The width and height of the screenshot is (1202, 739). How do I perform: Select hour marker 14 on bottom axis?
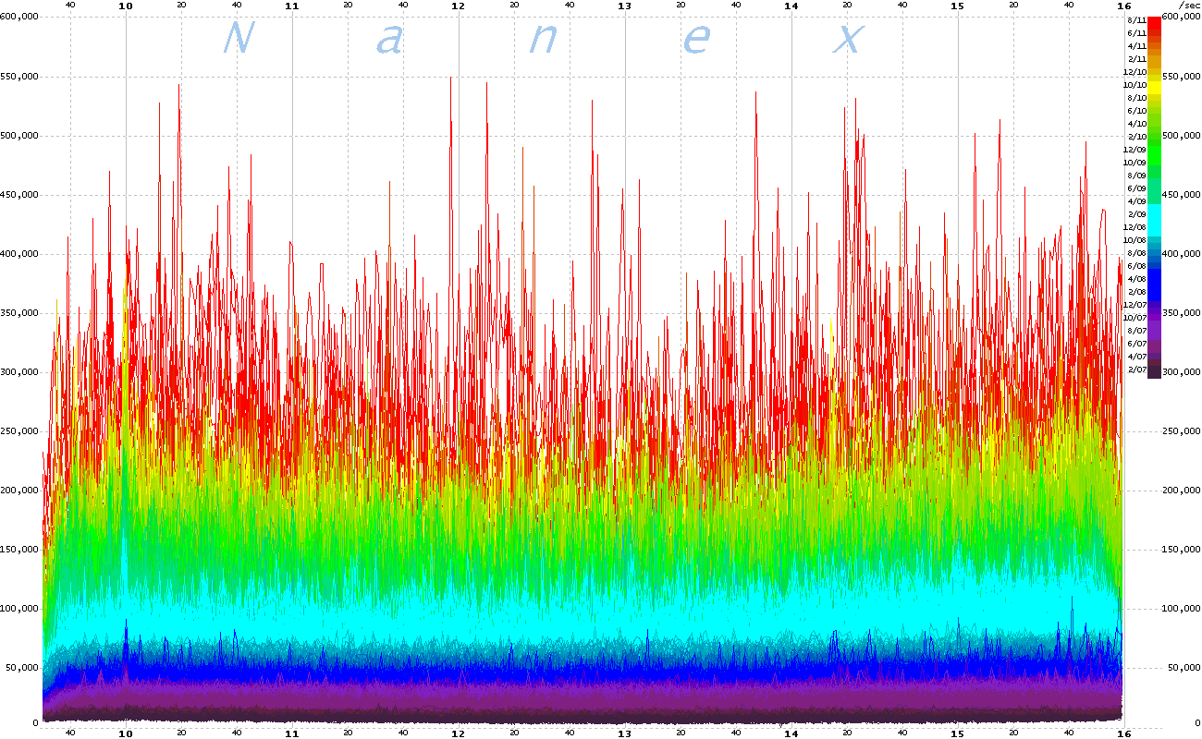point(791,732)
